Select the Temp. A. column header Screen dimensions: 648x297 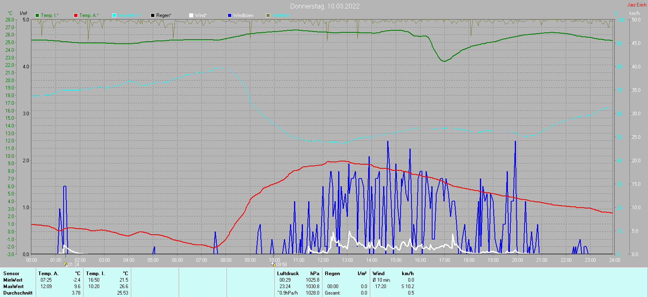point(48,274)
